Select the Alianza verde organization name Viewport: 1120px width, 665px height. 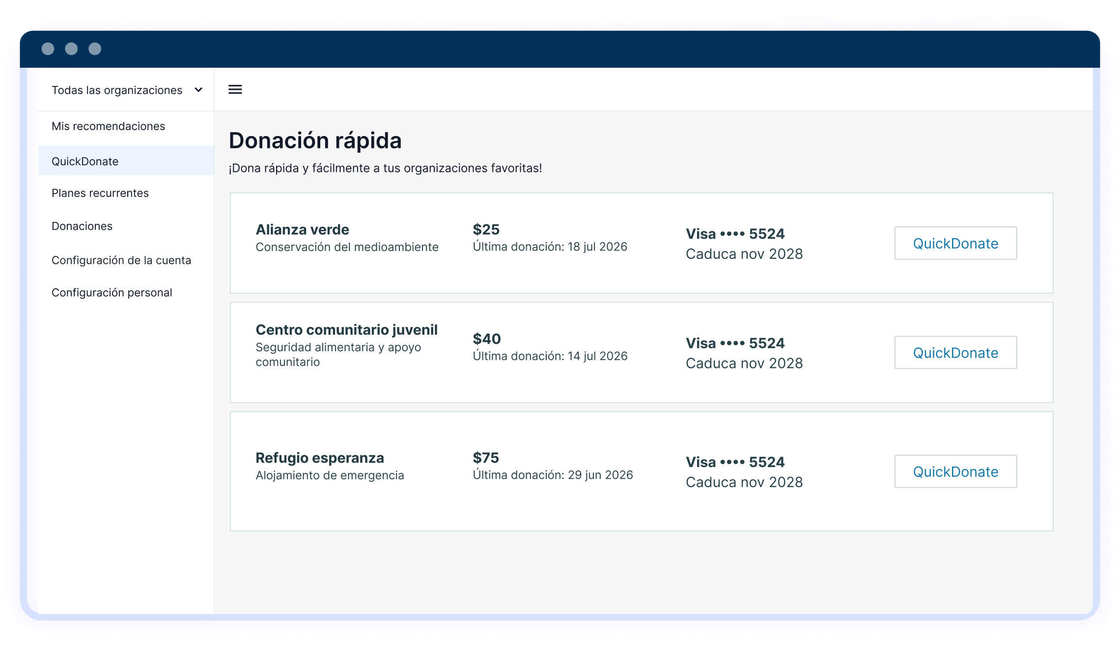(303, 229)
